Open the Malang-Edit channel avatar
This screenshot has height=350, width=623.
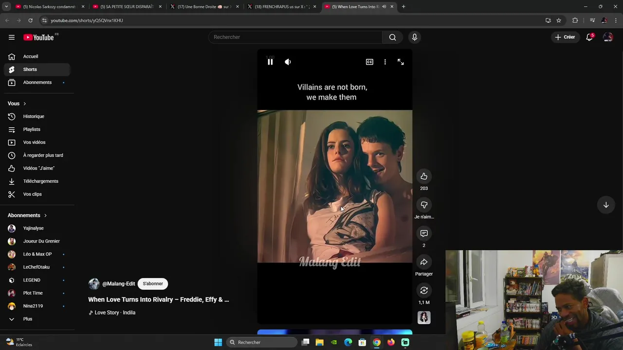point(94,284)
